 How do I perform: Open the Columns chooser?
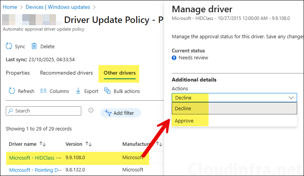click(54, 91)
